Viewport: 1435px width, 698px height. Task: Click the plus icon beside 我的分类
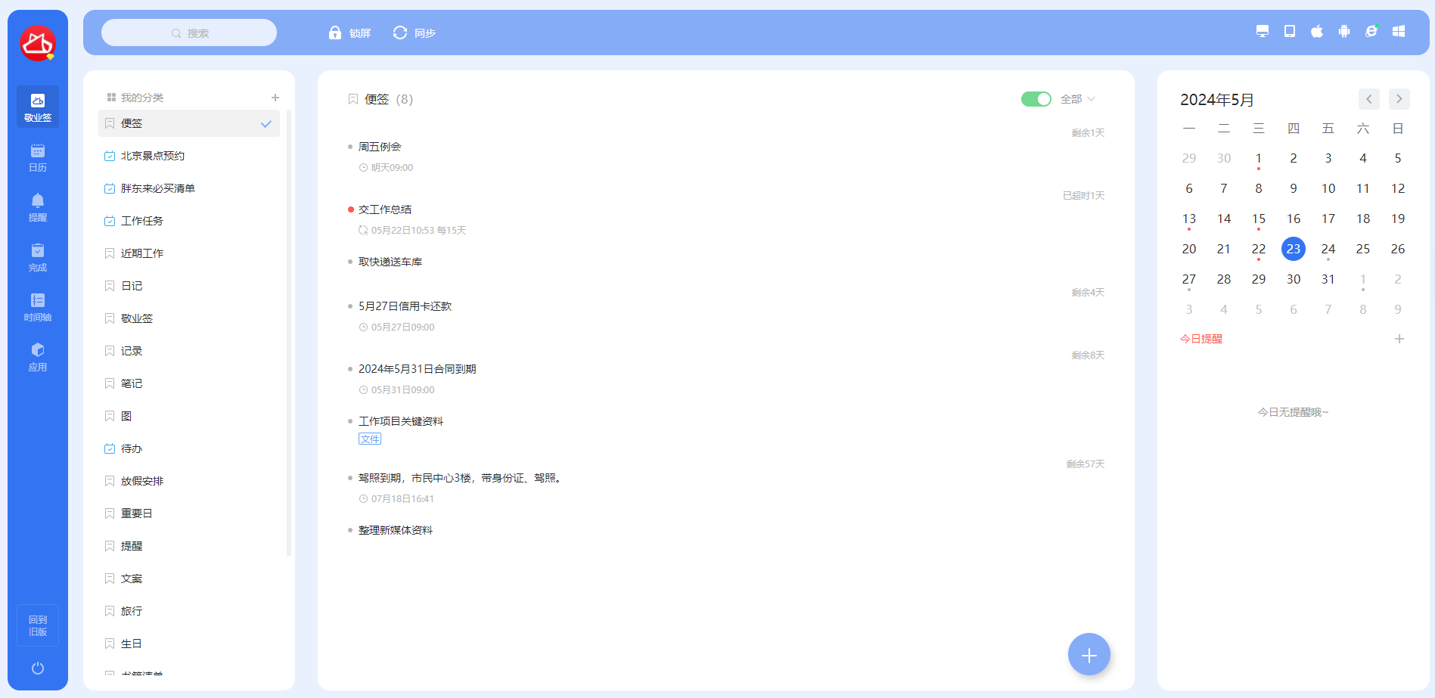(275, 98)
